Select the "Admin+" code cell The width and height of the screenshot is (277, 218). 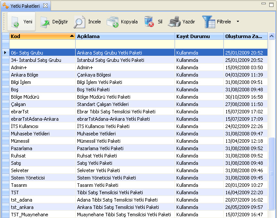[42, 67]
